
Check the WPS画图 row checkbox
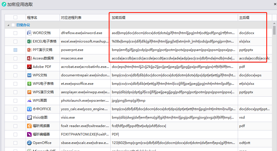pos(15,101)
